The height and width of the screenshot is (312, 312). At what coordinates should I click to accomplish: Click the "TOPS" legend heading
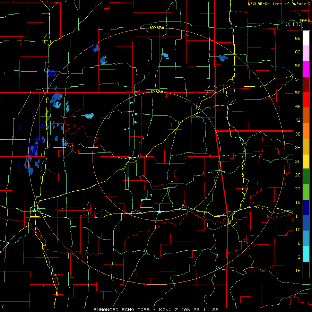click(x=305, y=20)
